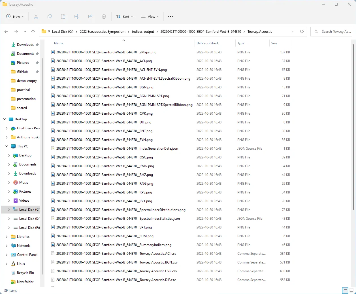Open Linux in the navigation pane
Screen dimensions: 356x294
[21, 264]
